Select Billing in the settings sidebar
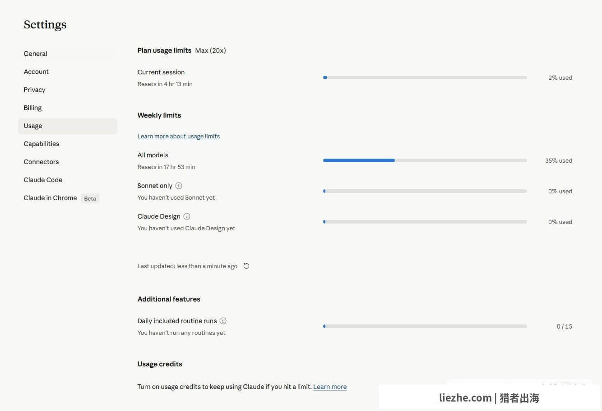This screenshot has width=602, height=411. (x=68, y=108)
